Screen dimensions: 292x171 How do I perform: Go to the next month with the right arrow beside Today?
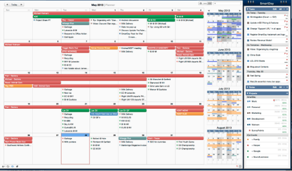22,5
